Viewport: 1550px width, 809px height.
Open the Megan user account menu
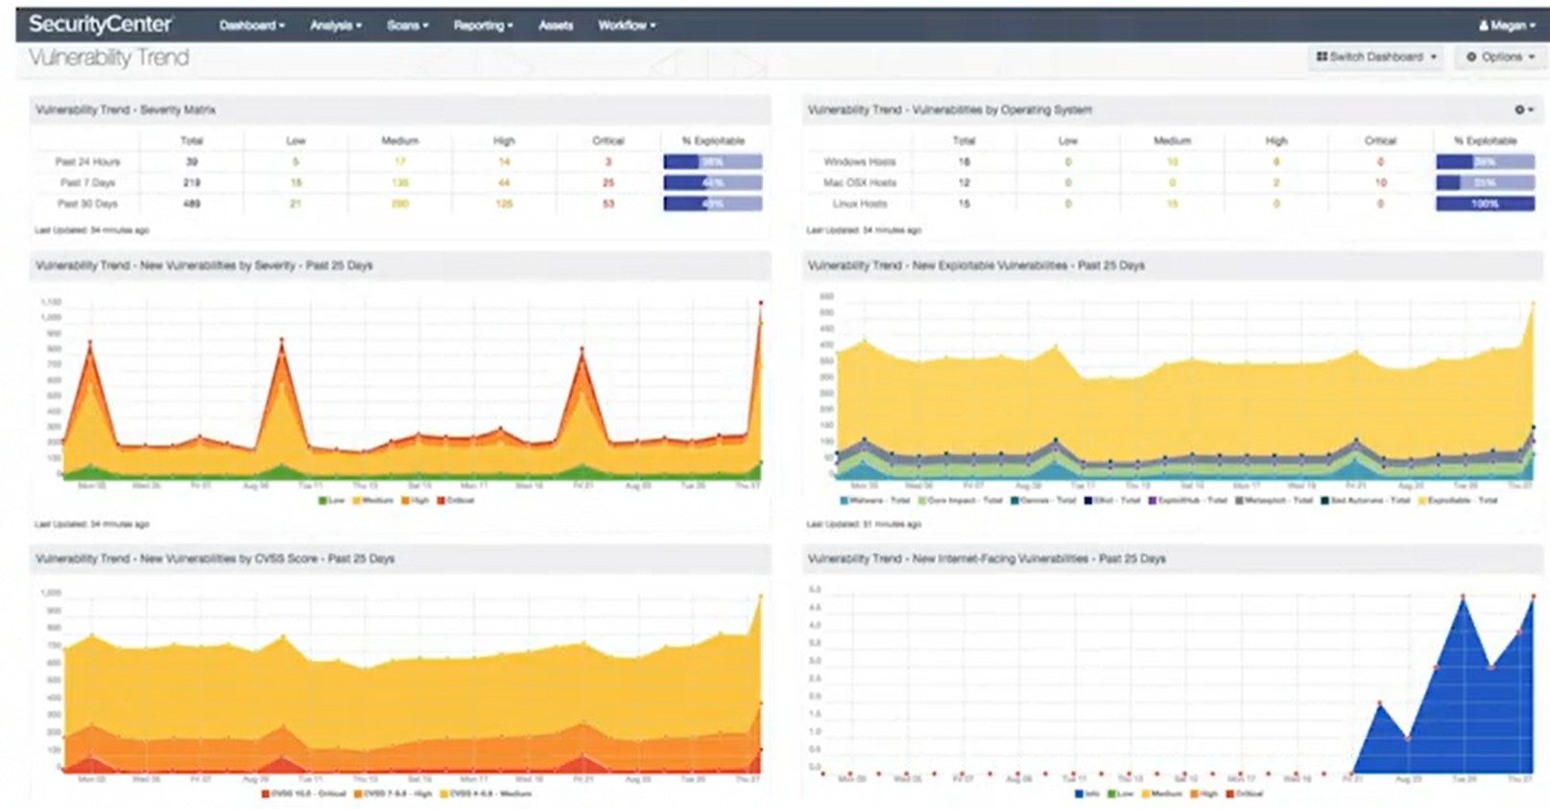click(1507, 26)
